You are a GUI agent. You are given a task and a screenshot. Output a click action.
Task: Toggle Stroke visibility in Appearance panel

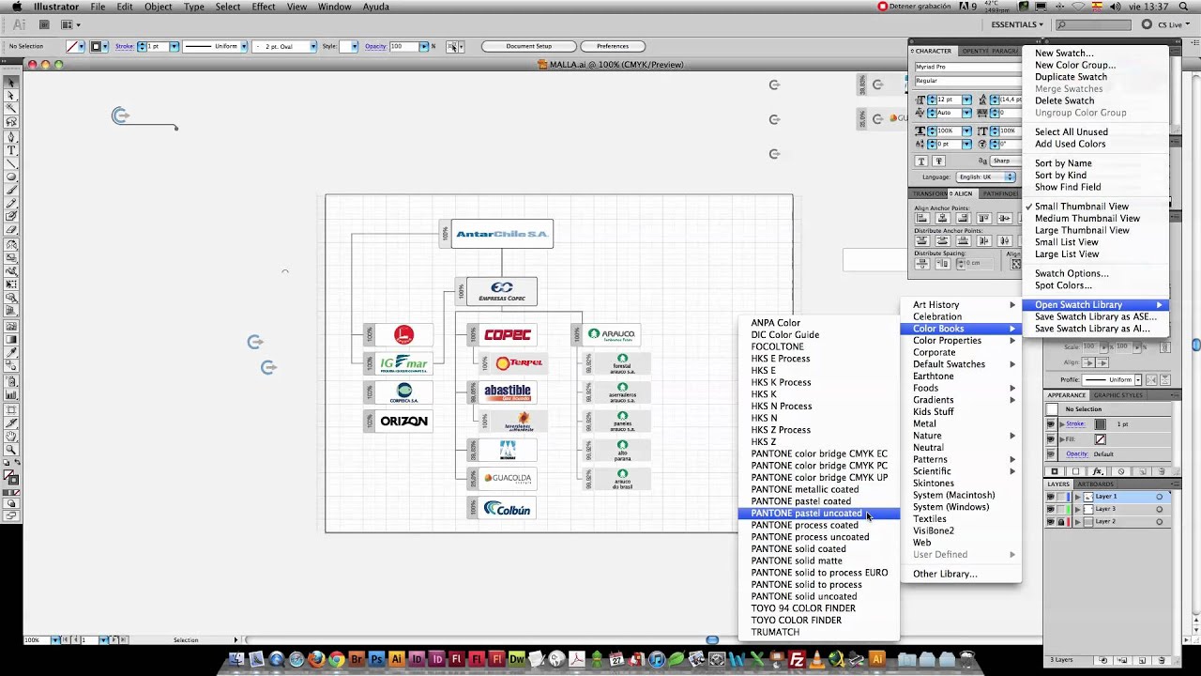tap(1051, 424)
